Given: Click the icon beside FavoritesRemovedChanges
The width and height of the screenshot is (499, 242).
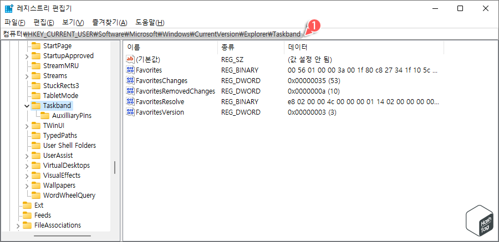Looking at the screenshot, I should click(130, 91).
